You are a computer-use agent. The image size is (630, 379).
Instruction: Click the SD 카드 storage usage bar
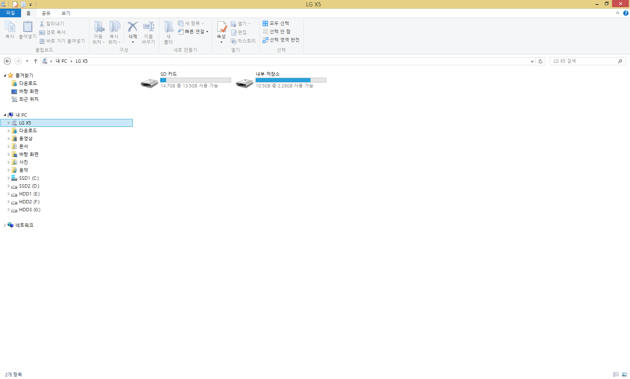(195, 80)
